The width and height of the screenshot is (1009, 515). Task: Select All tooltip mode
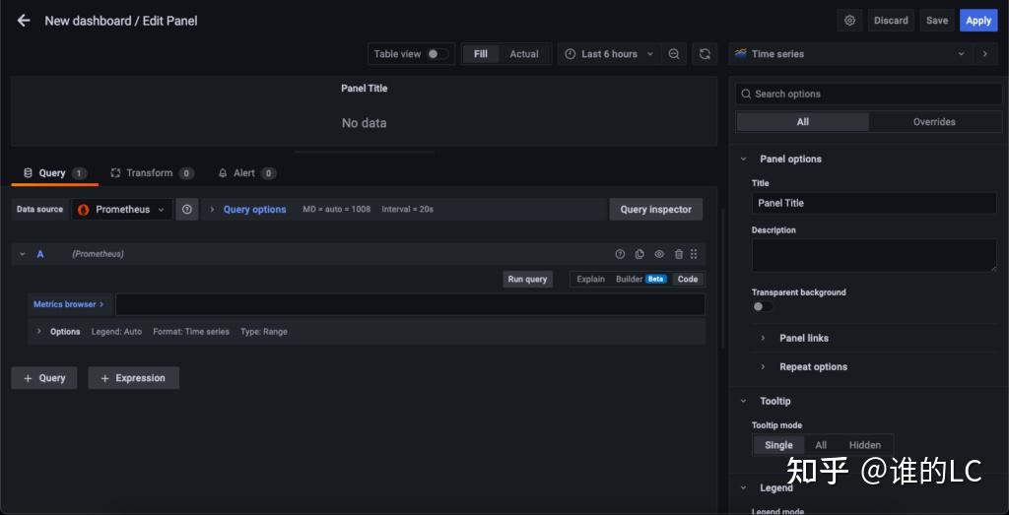pyautogui.click(x=821, y=445)
